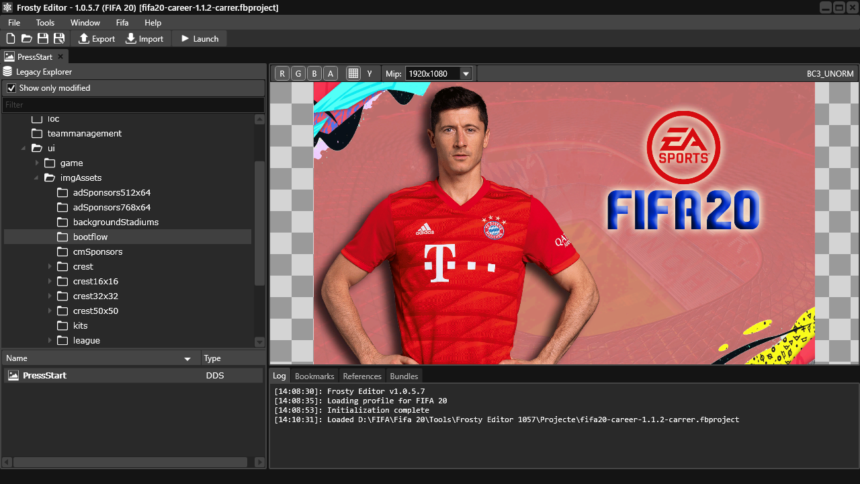Create a new project with toolbar icon

pyautogui.click(x=11, y=38)
